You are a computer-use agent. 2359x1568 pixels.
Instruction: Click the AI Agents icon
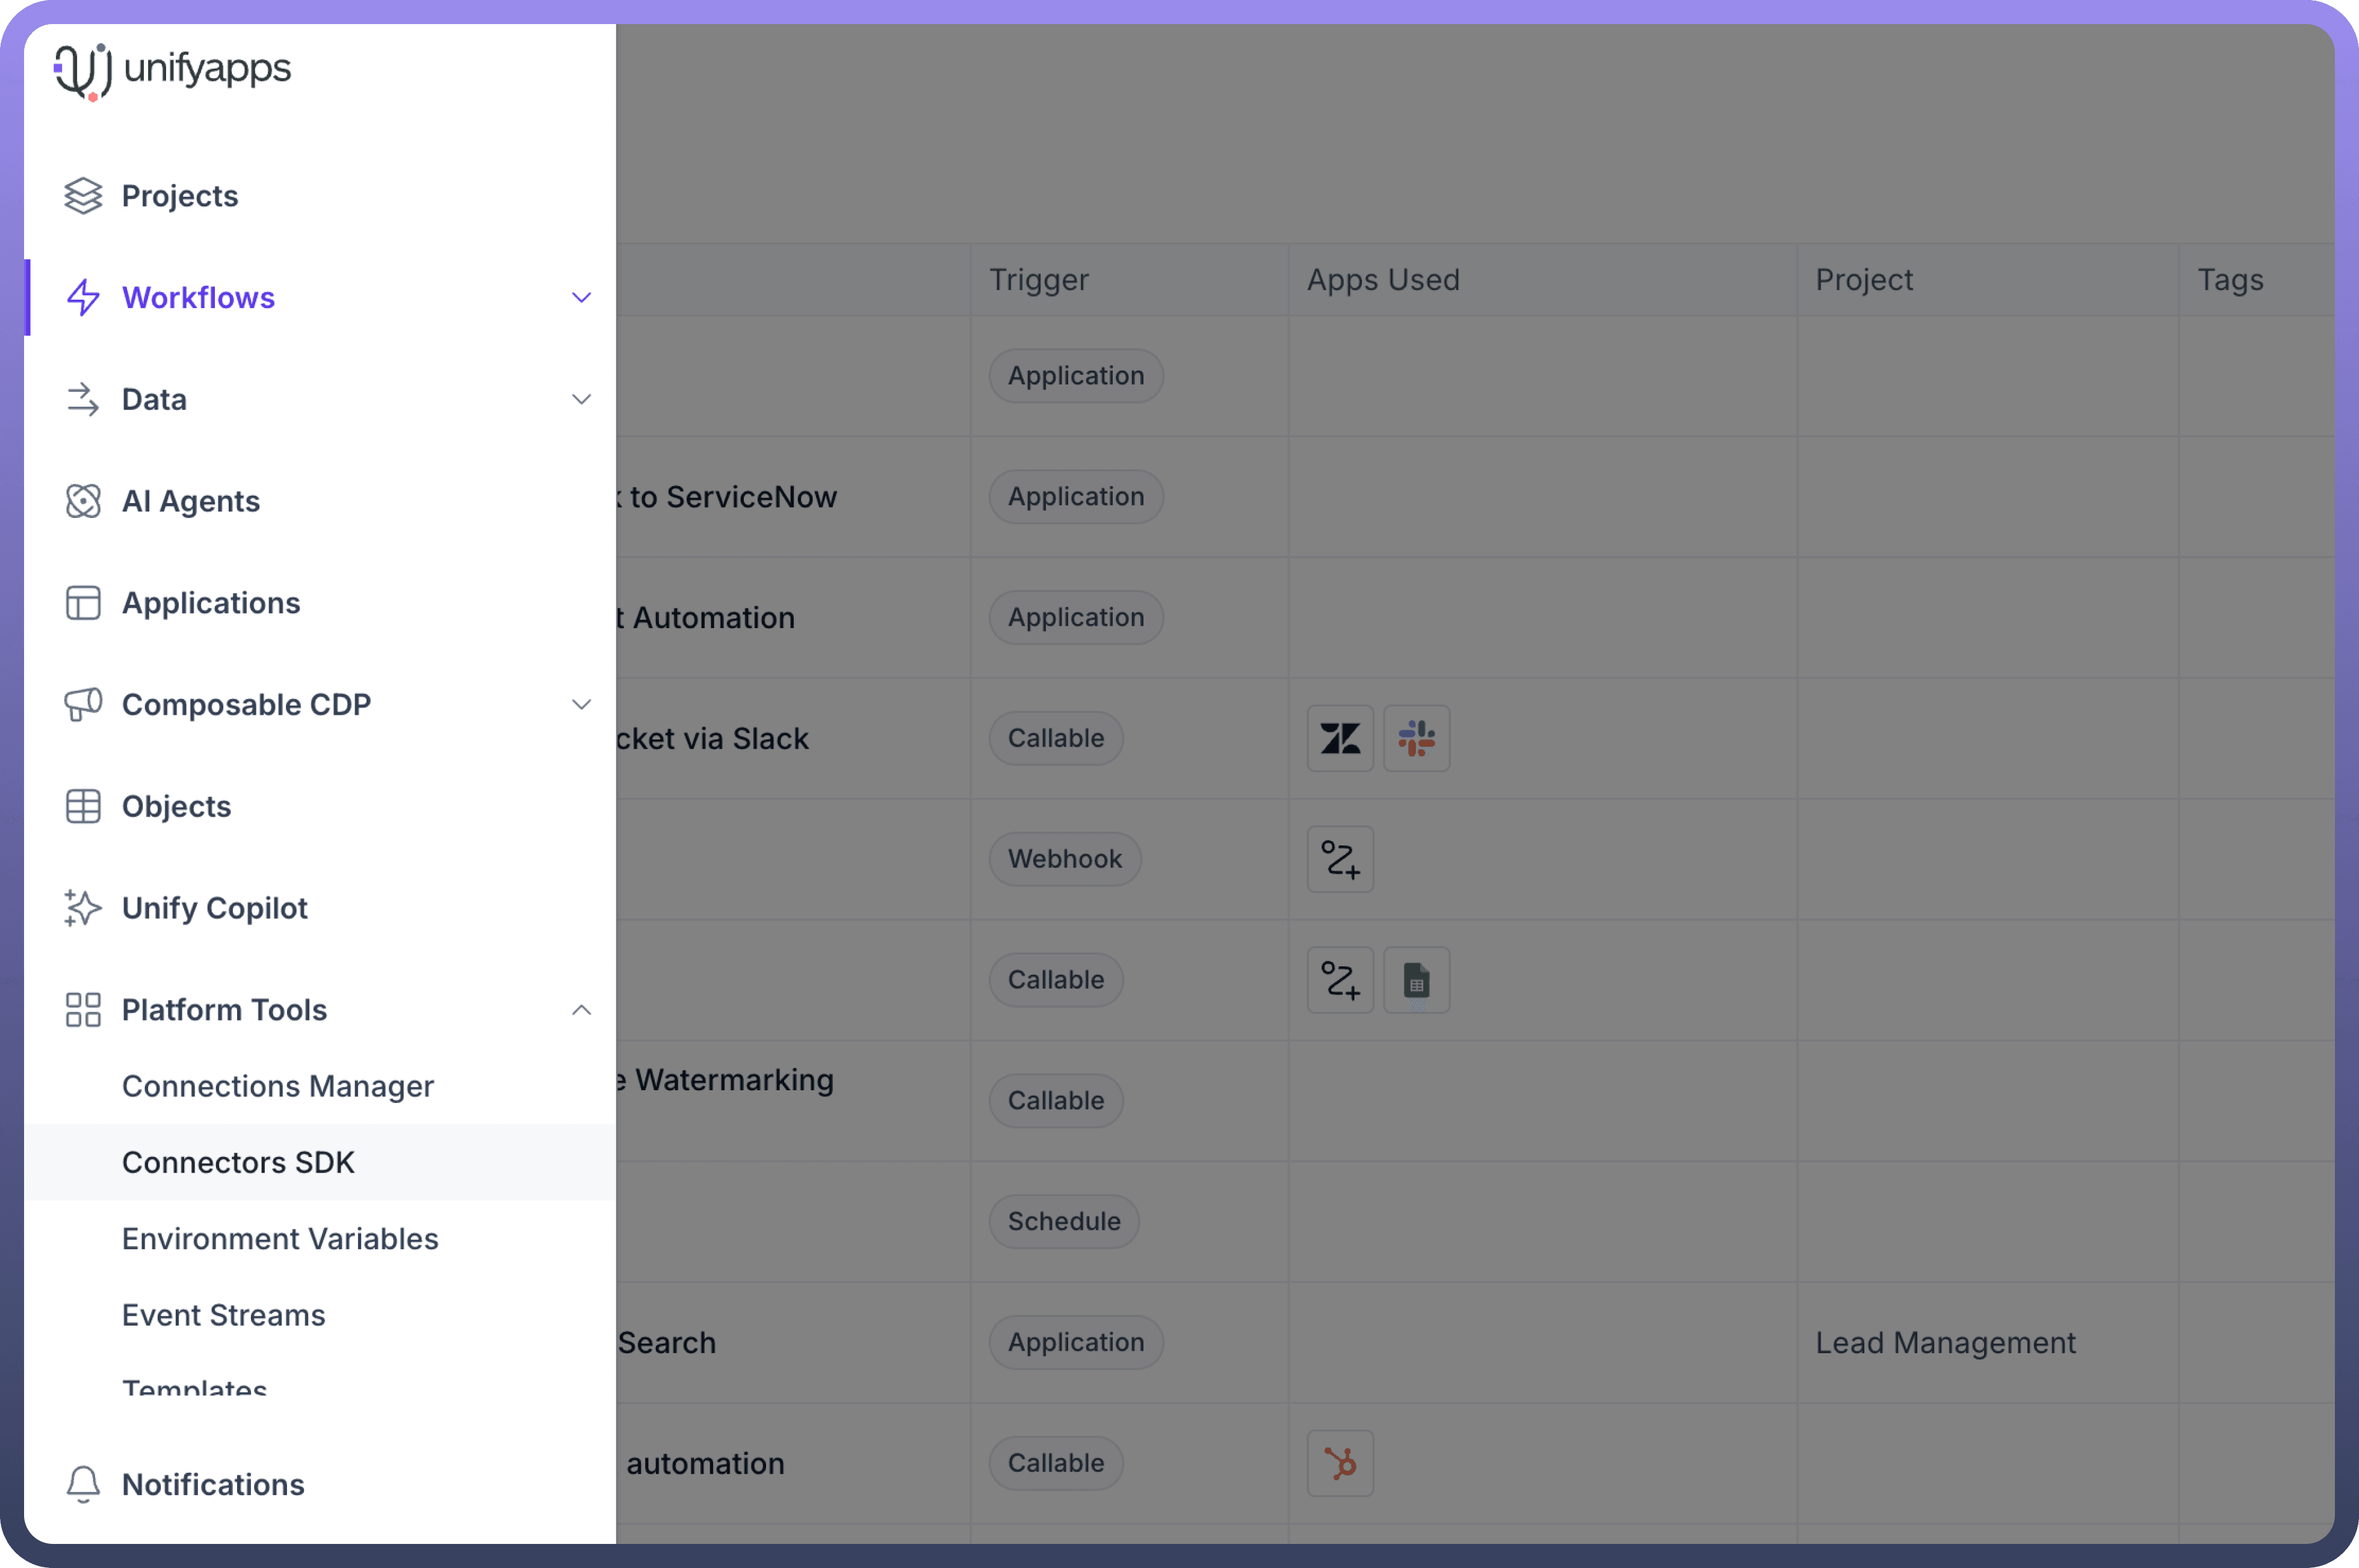83,501
